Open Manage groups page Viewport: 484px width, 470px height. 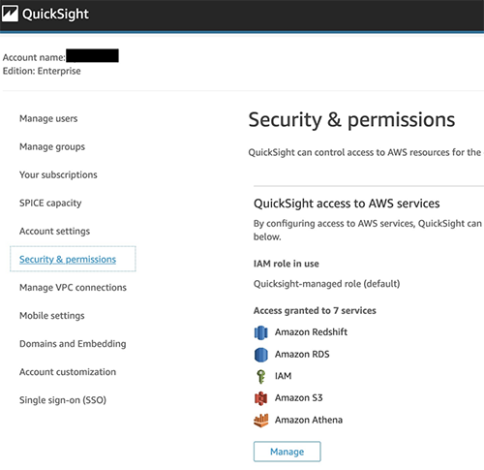coord(52,146)
